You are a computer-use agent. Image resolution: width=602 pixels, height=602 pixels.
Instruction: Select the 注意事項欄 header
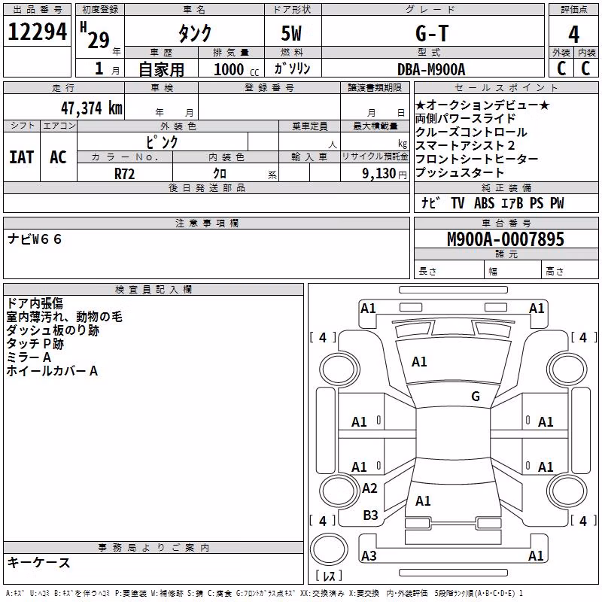point(206,223)
